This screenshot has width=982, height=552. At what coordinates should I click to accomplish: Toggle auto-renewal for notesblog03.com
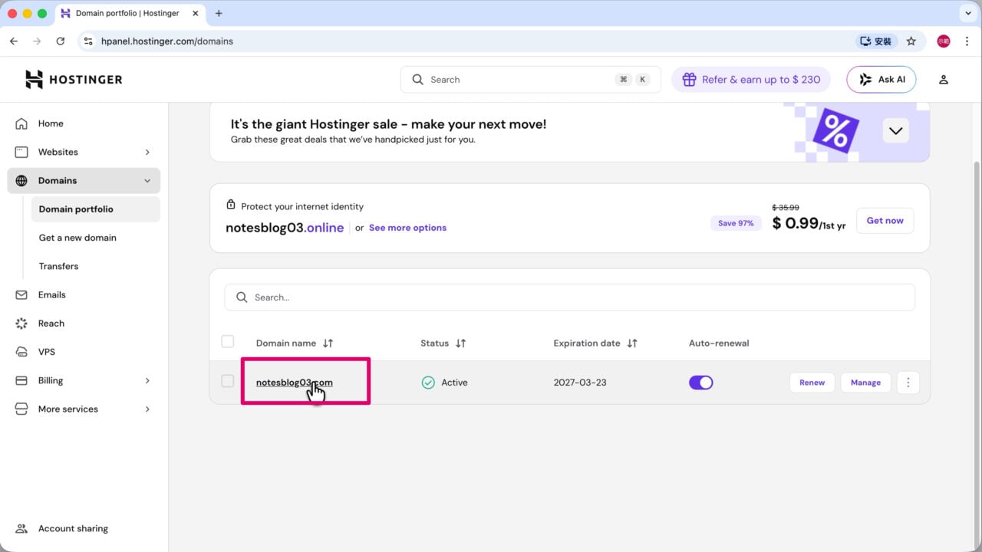(701, 383)
